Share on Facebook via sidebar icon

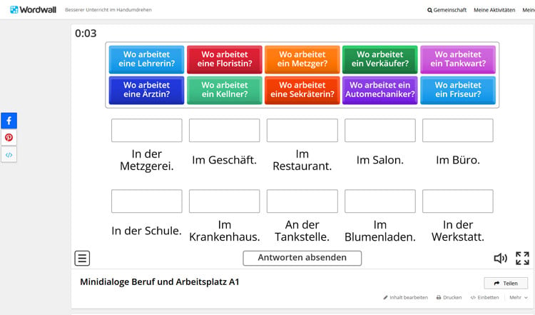9,121
